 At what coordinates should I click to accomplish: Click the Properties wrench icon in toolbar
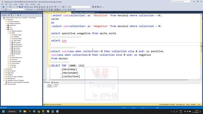point(95,7)
